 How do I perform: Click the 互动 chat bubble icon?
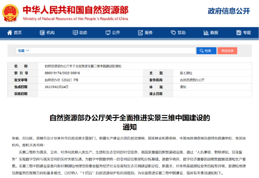coord(174,33)
